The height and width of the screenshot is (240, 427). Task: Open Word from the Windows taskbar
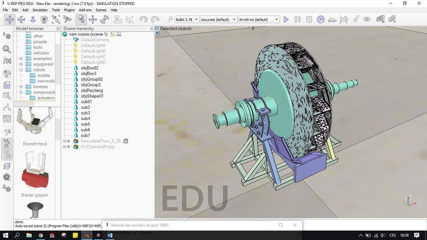point(110,235)
